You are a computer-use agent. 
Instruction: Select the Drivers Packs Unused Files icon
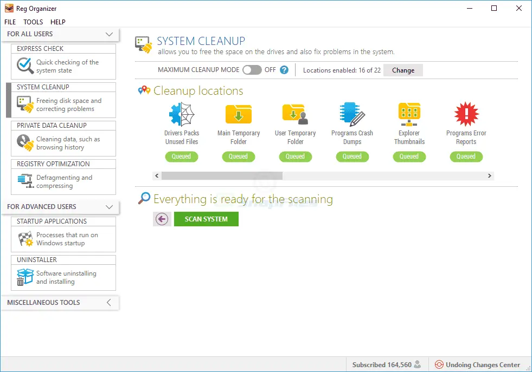click(x=182, y=114)
